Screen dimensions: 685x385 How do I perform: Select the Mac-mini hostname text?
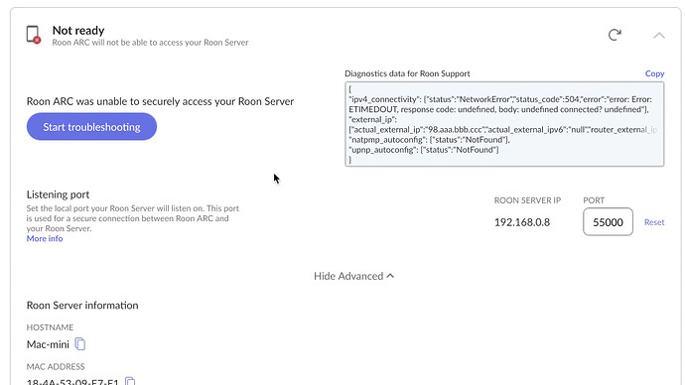tap(48, 344)
